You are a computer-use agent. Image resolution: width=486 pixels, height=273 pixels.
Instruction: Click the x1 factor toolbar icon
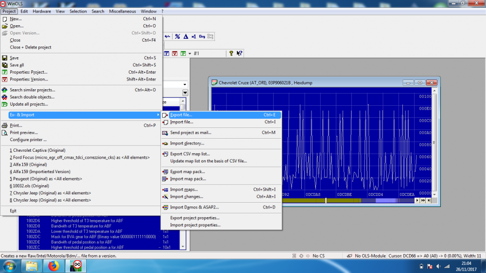tap(194, 36)
